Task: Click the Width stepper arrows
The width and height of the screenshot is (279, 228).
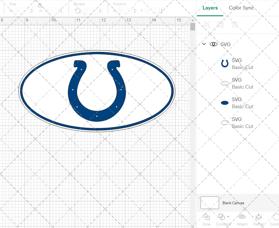Action: click(32, 11)
